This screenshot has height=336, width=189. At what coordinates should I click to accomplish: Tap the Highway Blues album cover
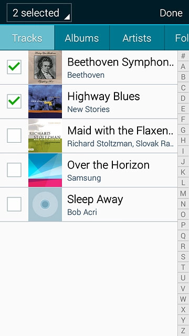point(45,101)
